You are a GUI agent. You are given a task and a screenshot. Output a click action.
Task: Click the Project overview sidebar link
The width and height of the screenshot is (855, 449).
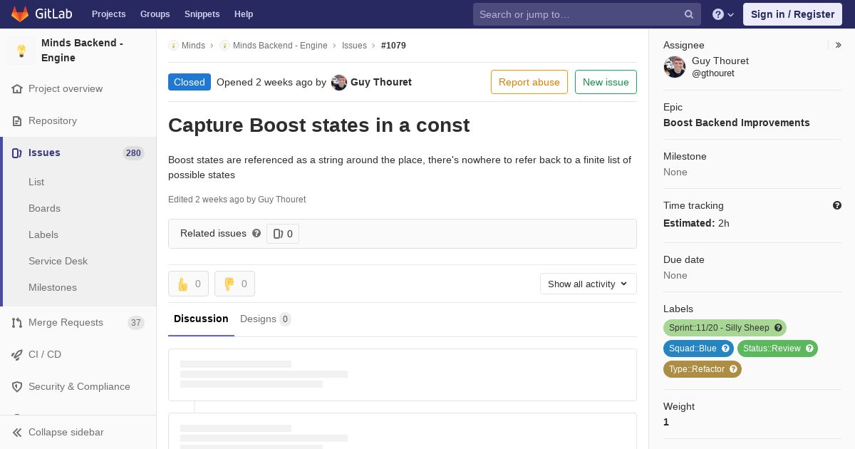pos(66,89)
